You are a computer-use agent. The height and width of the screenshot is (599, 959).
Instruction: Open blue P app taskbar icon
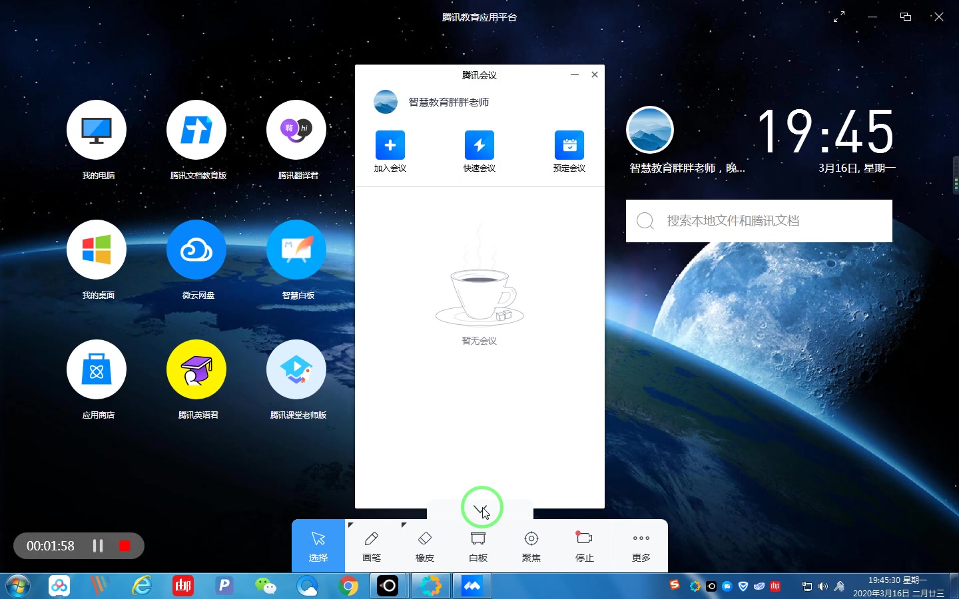pos(224,586)
